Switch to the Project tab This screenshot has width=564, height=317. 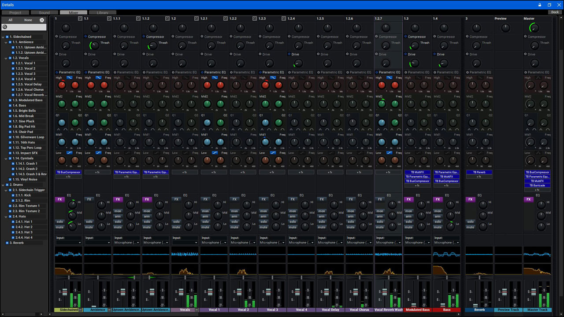(15, 13)
